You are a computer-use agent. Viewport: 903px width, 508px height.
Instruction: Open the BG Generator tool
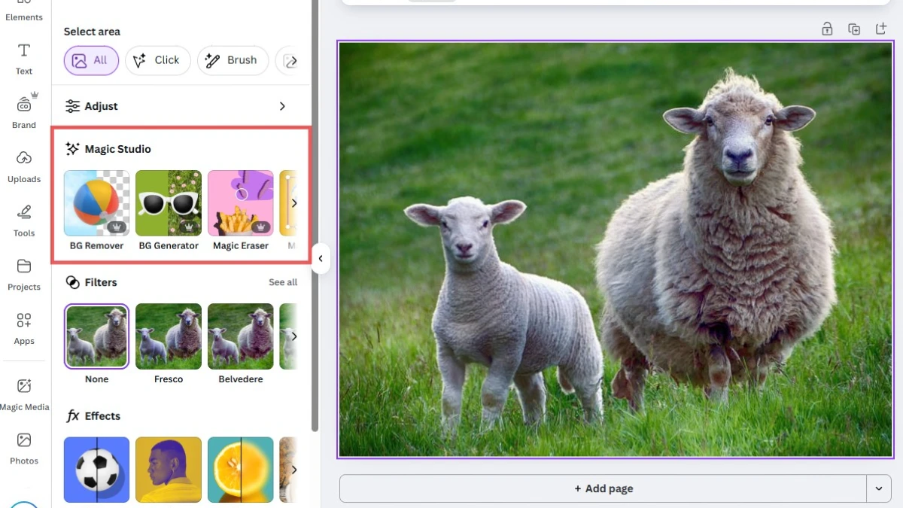[x=168, y=203]
